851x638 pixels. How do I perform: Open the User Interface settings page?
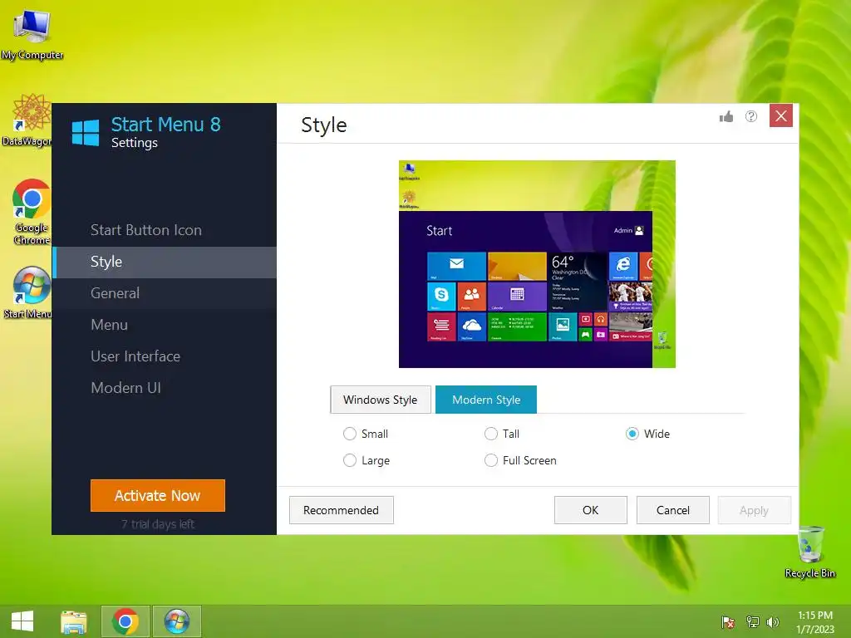pos(164,356)
